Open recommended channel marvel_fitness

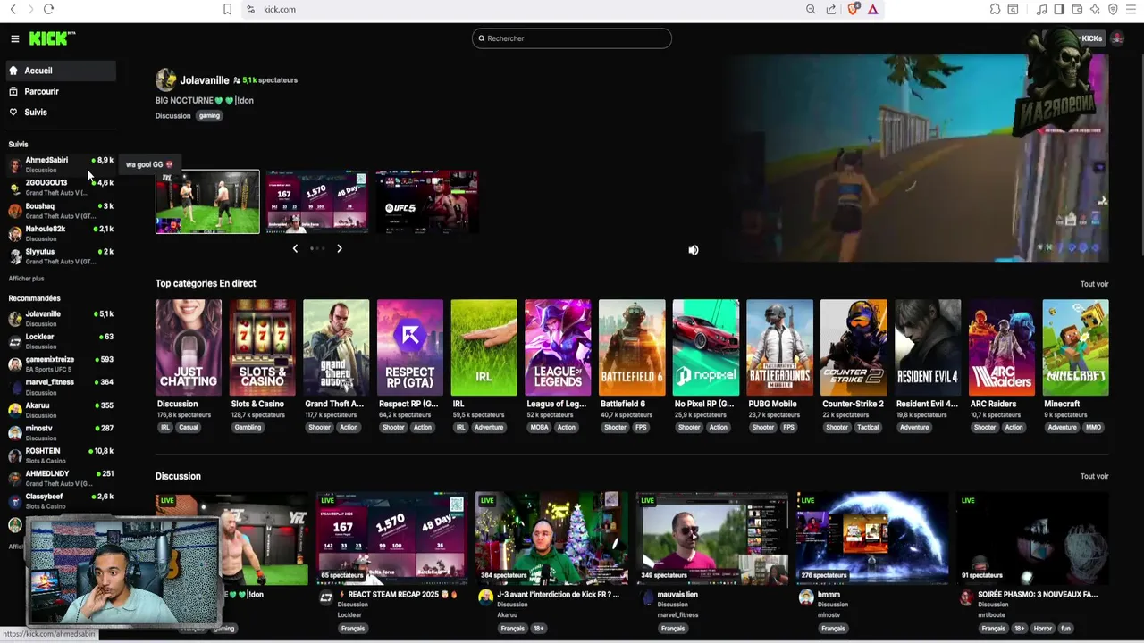(x=61, y=387)
